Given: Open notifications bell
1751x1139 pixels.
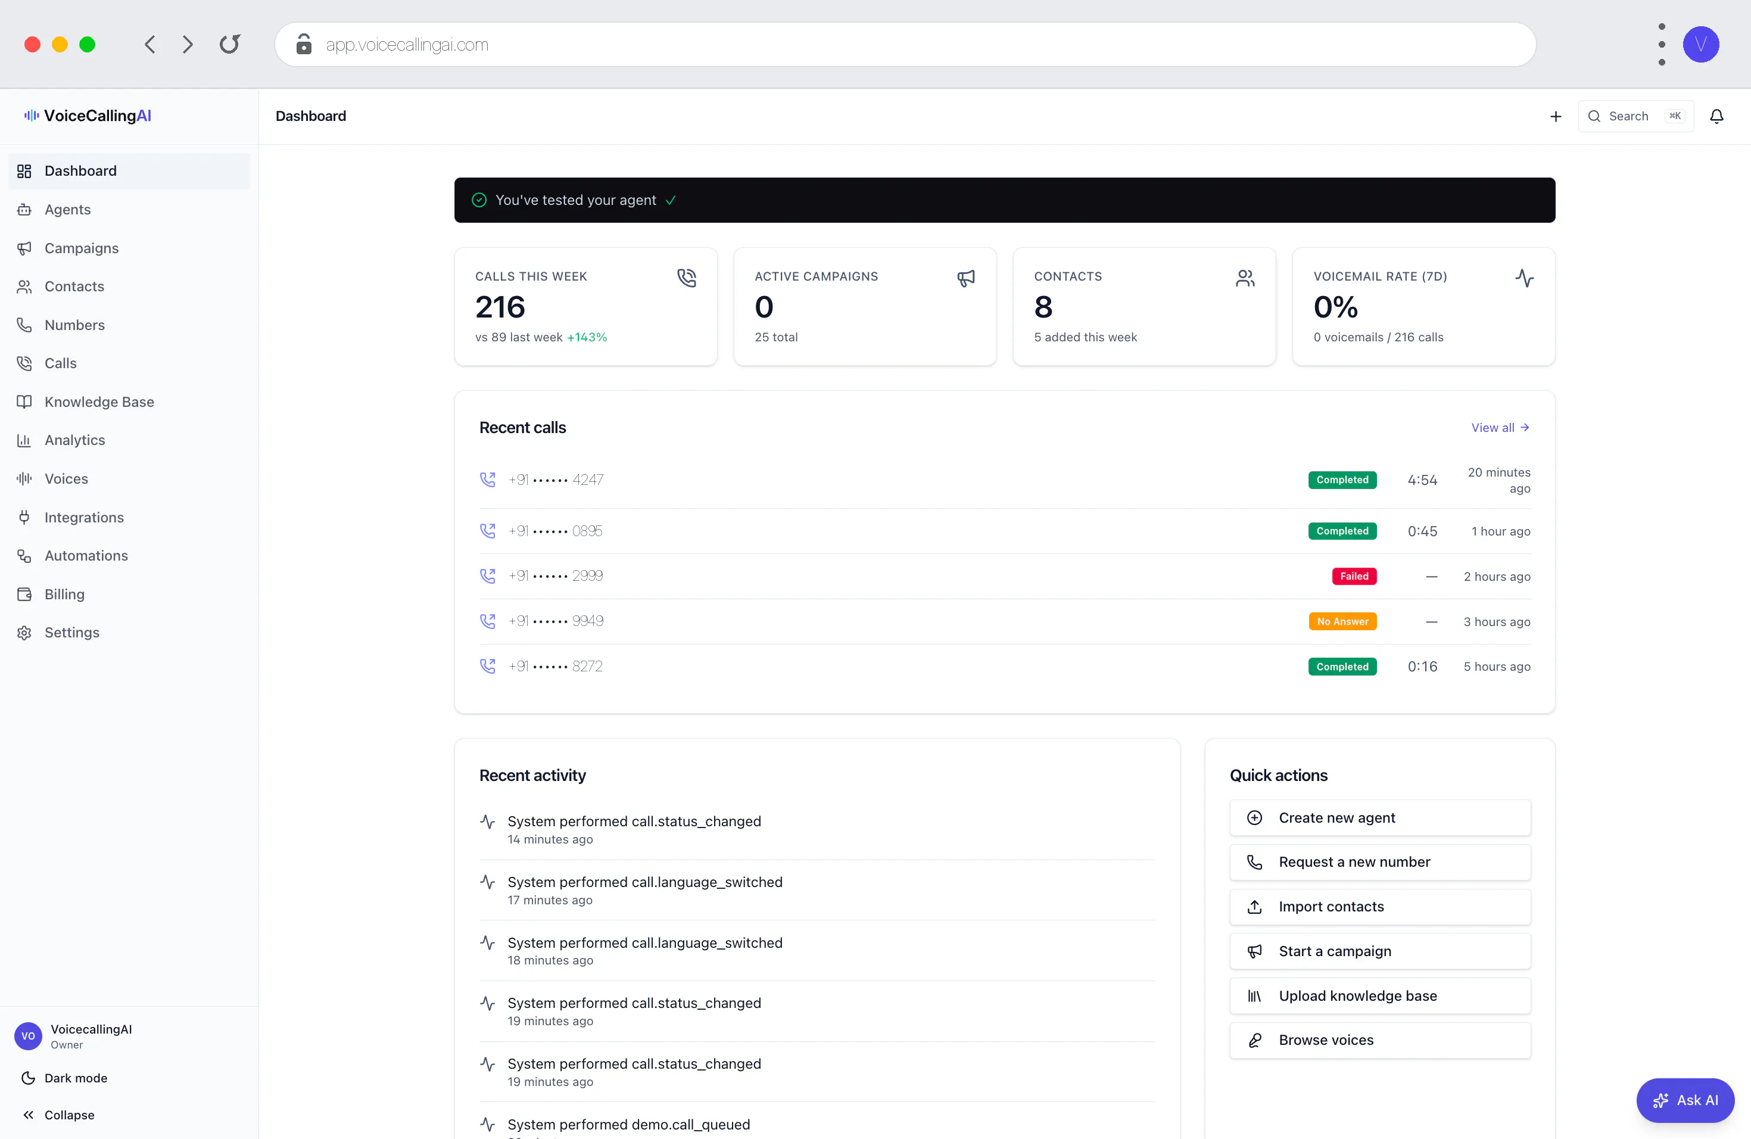Looking at the screenshot, I should coord(1716,116).
